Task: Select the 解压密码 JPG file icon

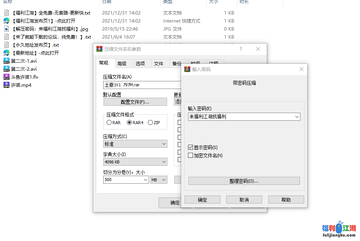Action: click(6, 29)
